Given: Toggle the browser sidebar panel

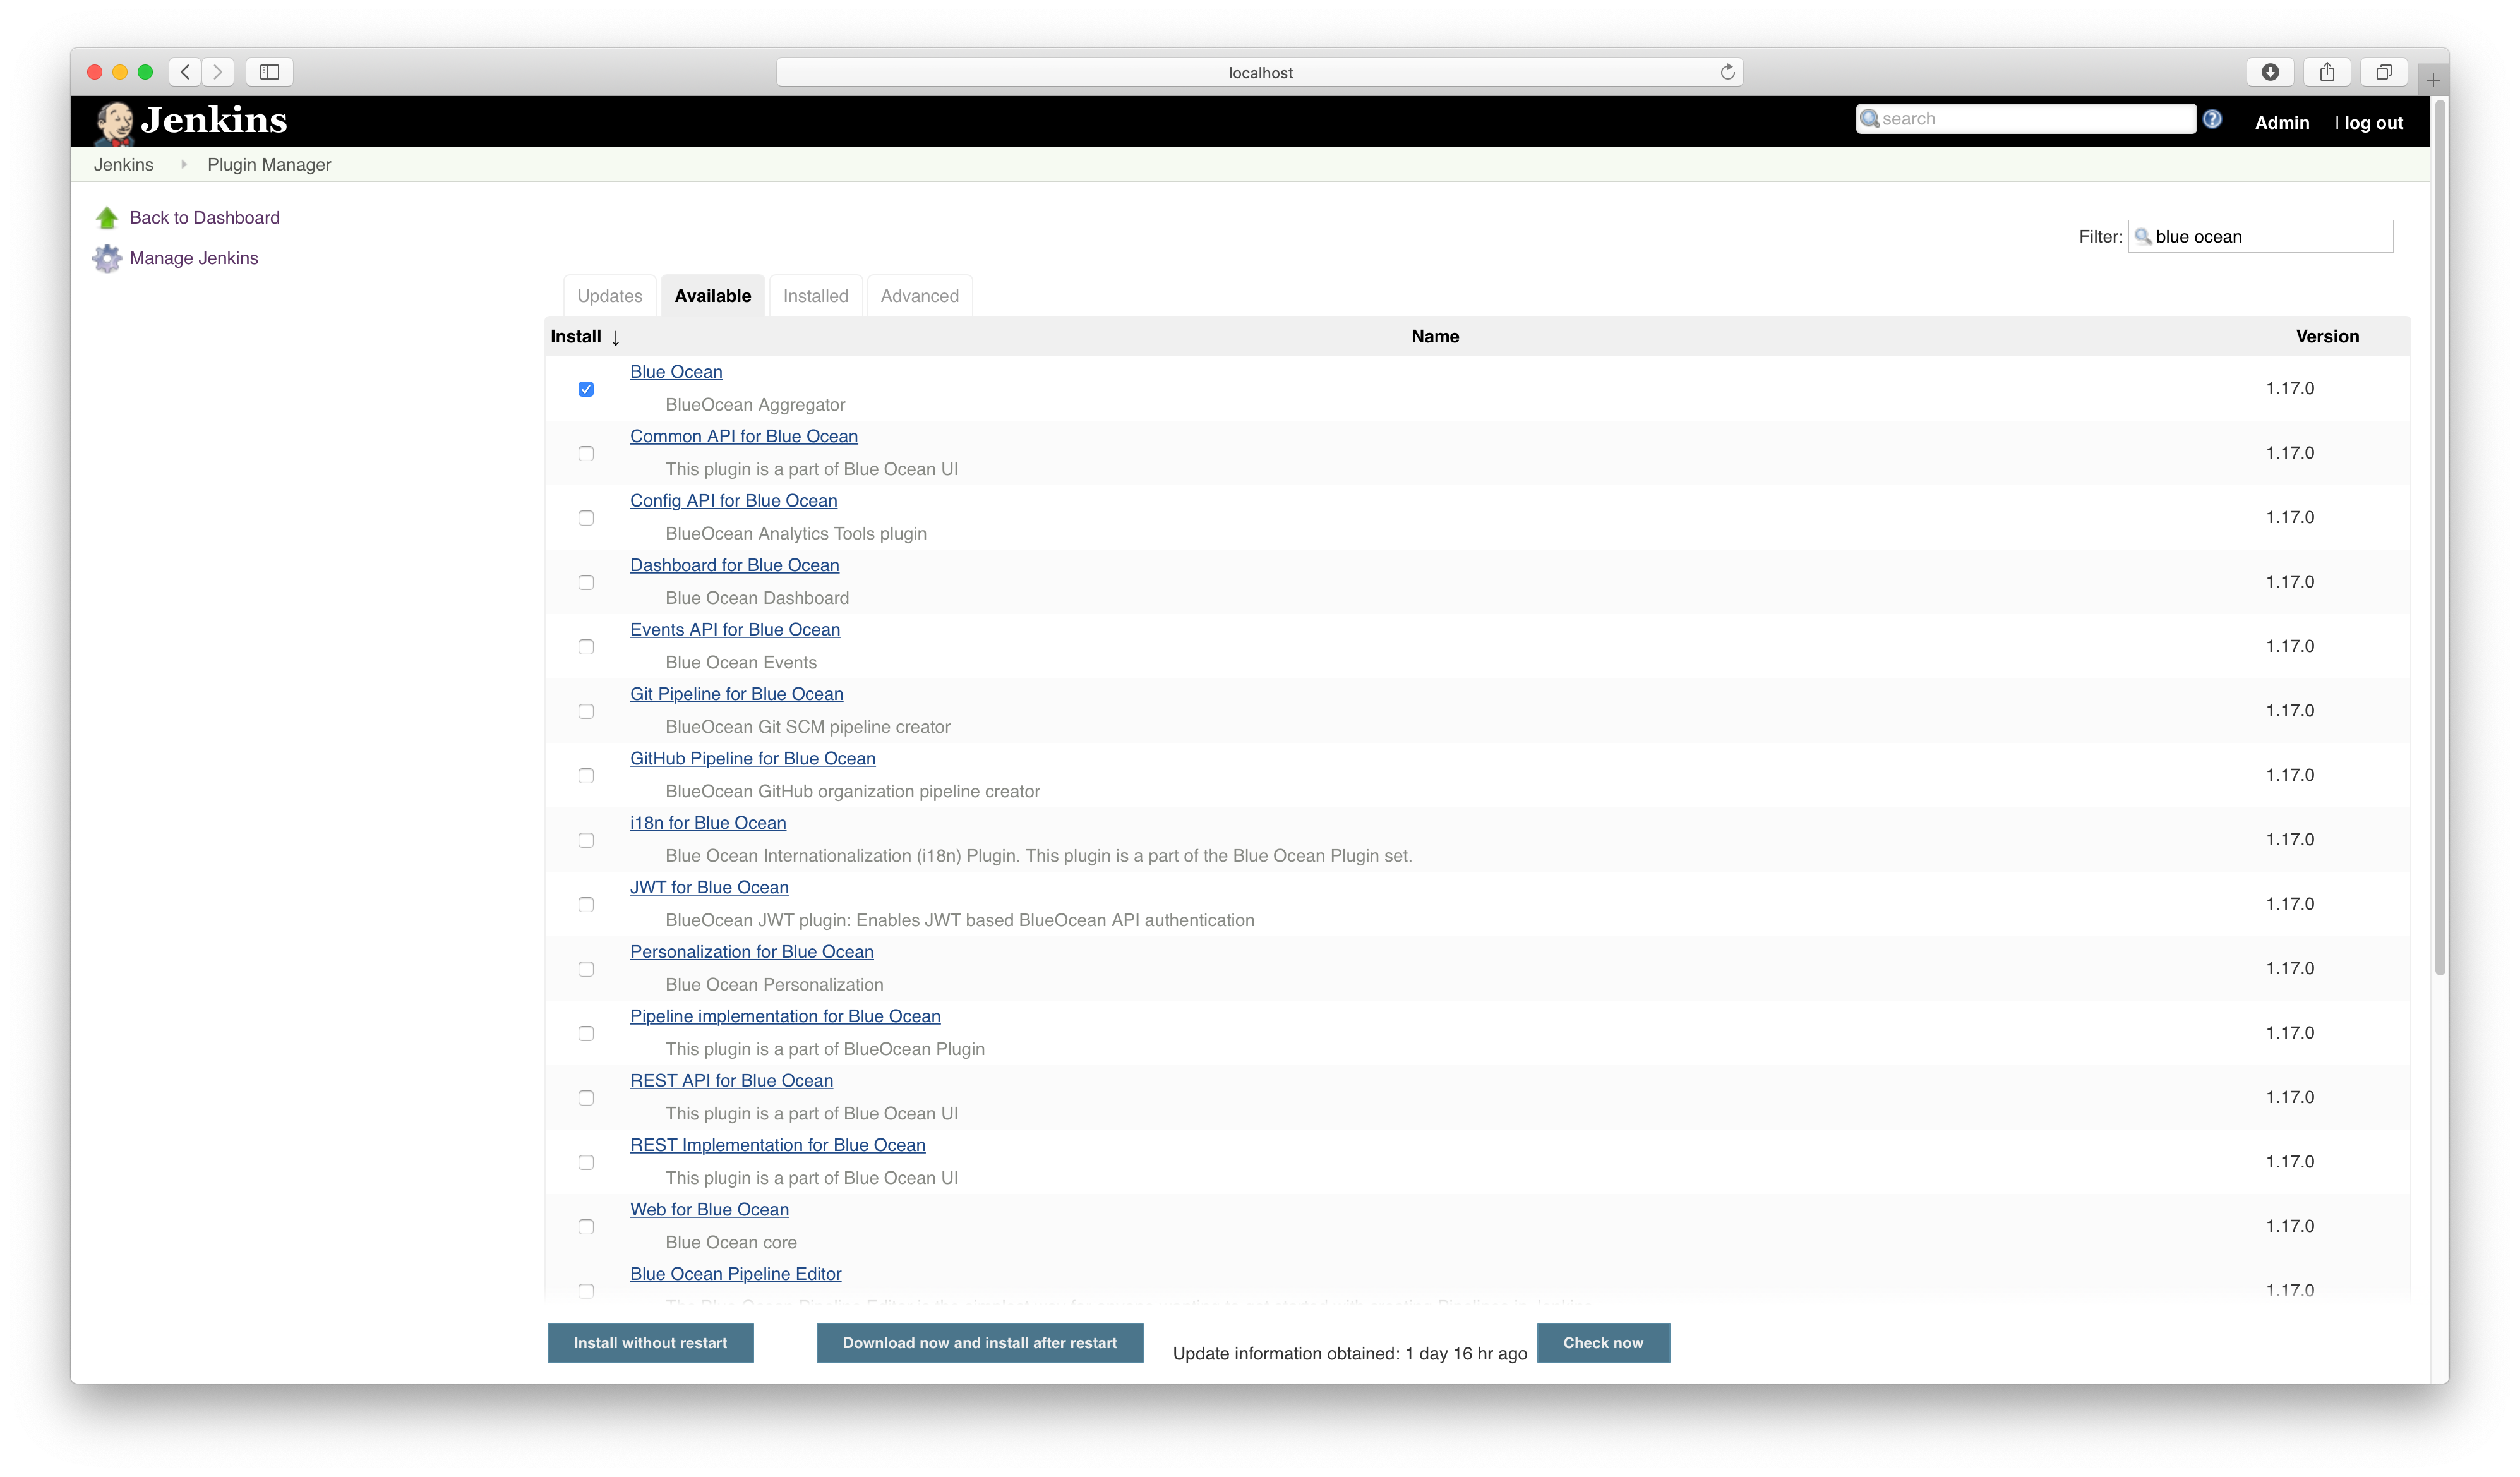Looking at the screenshot, I should 270,71.
